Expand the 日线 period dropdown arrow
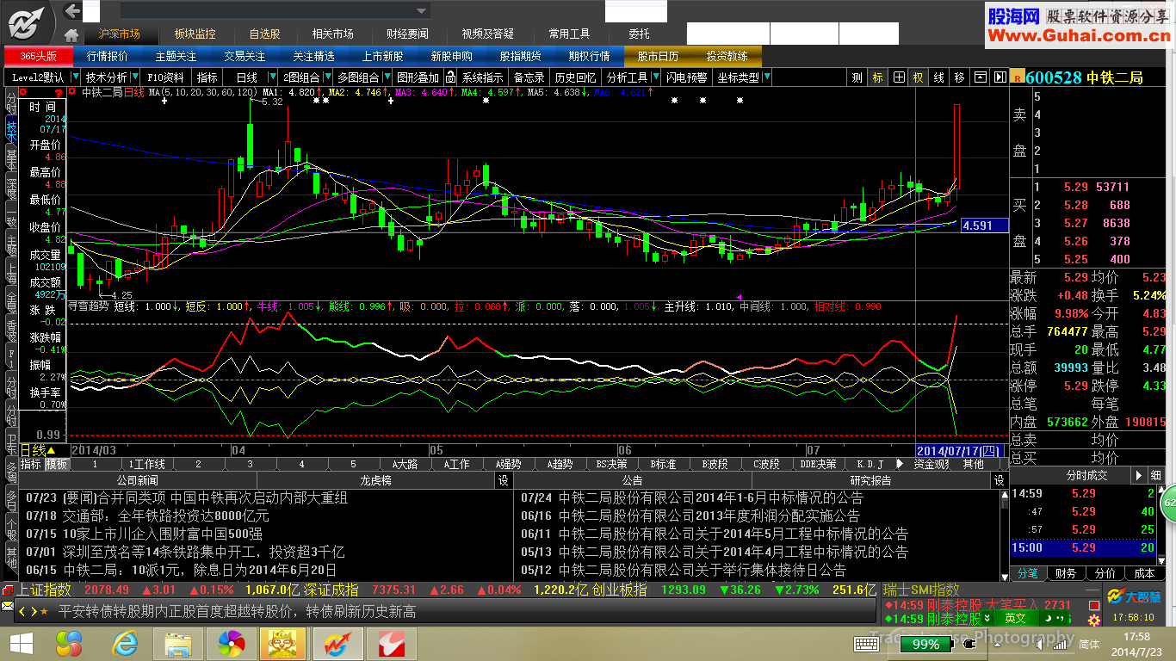The image size is (1176, 661). 271,77
